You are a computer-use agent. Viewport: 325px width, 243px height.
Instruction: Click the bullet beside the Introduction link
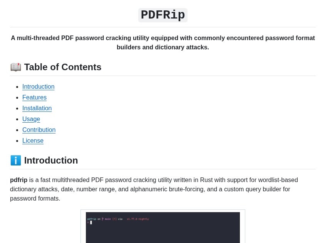17,87
